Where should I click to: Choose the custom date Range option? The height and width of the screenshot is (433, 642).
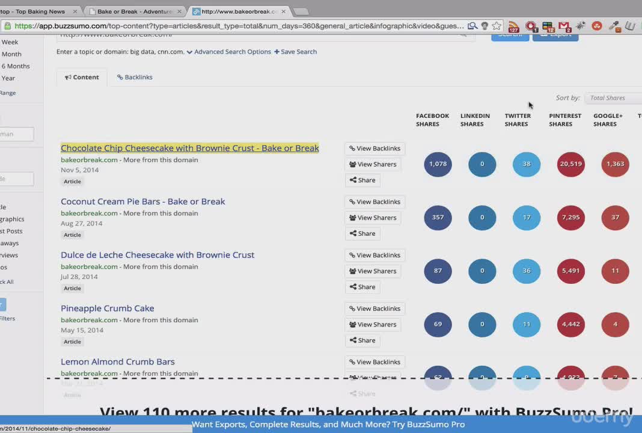8,93
